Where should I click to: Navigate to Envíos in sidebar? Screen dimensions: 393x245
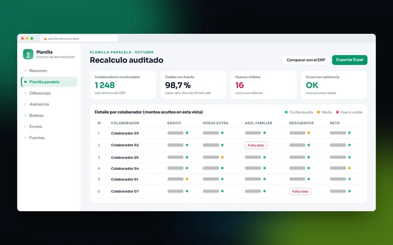(35, 126)
